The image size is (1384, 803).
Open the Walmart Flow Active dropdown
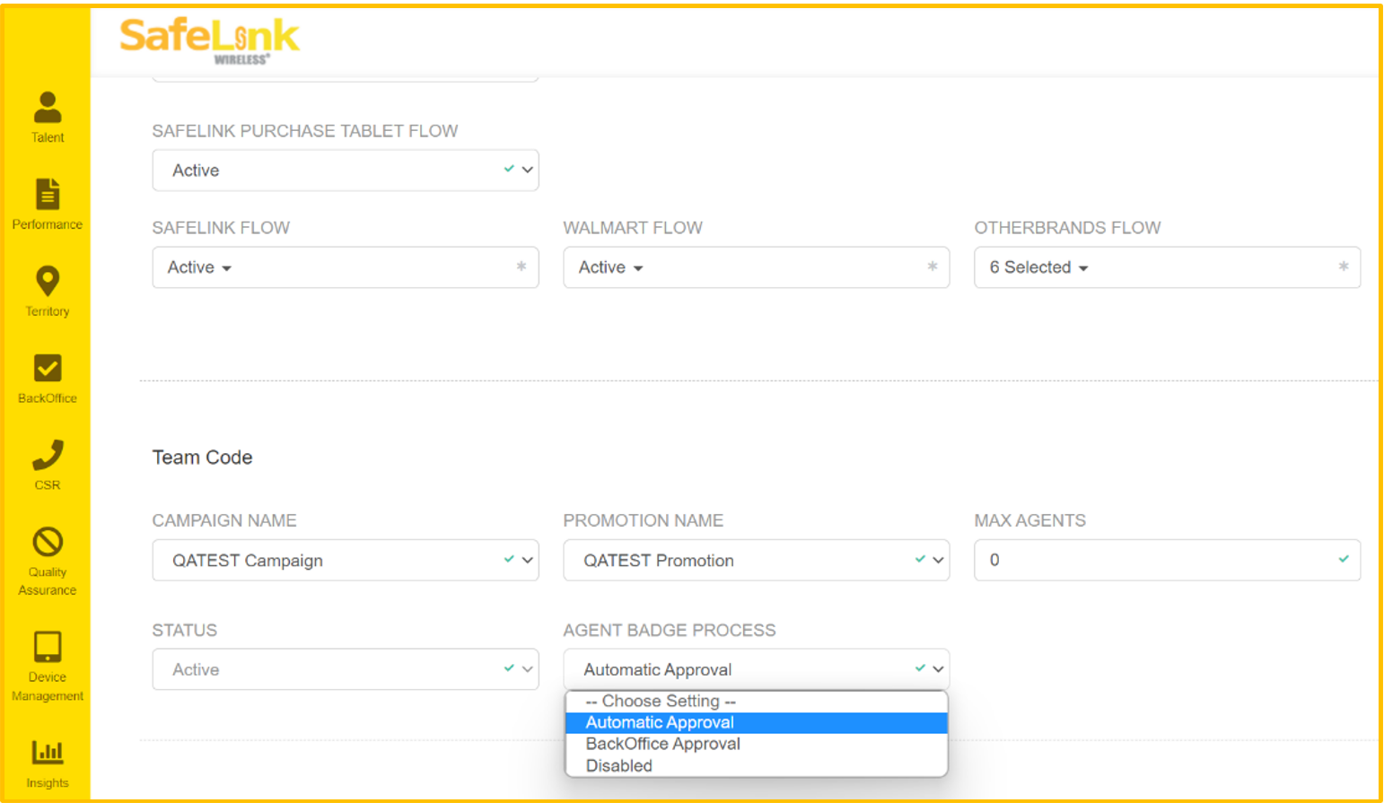[757, 267]
